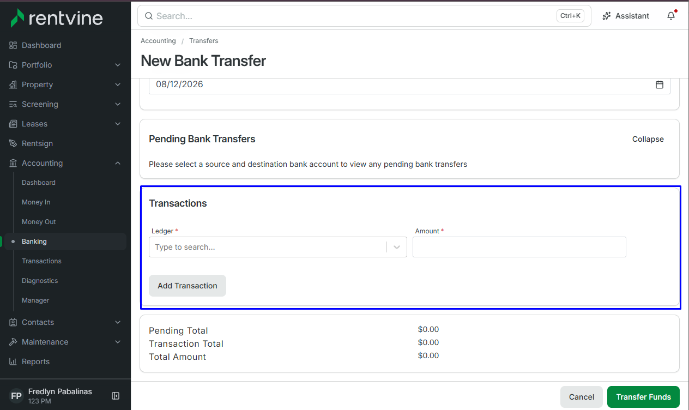Click the notification bell icon

(671, 16)
